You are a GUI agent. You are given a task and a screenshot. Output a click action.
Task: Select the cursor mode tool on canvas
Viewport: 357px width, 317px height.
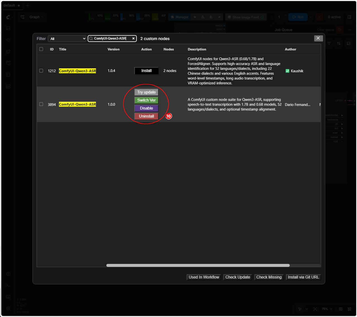300,309
